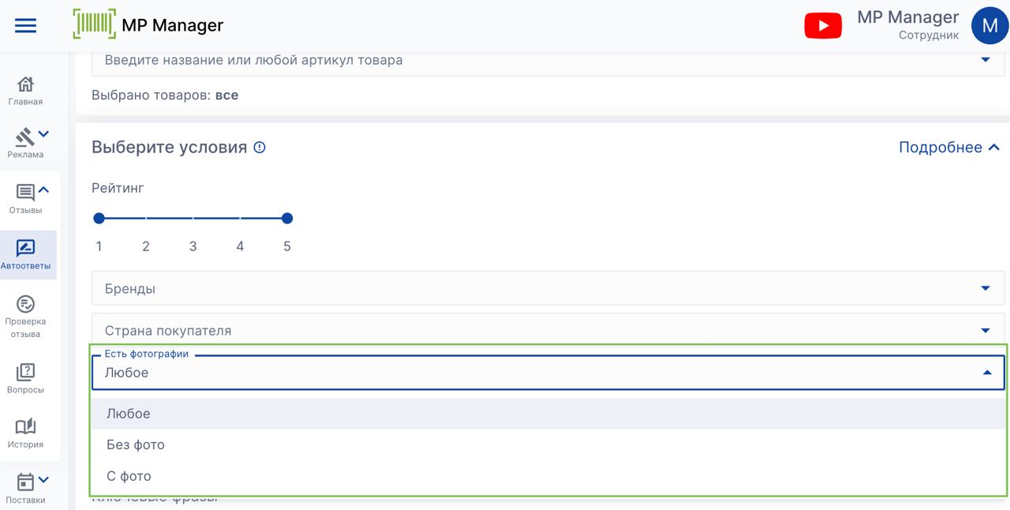Collapse the Есть фотографии dropdown
Viewport: 1010px width, 510px height.
[x=986, y=373]
